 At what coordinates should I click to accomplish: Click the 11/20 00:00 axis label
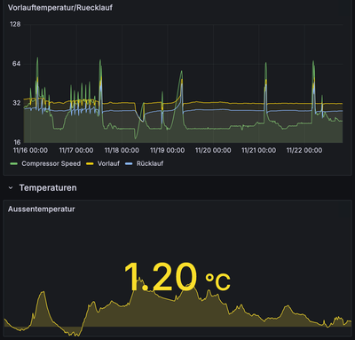click(x=213, y=150)
